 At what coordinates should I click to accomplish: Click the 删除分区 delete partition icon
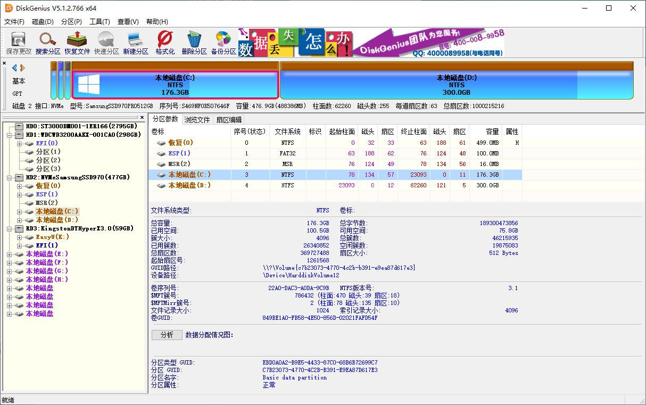click(x=194, y=43)
